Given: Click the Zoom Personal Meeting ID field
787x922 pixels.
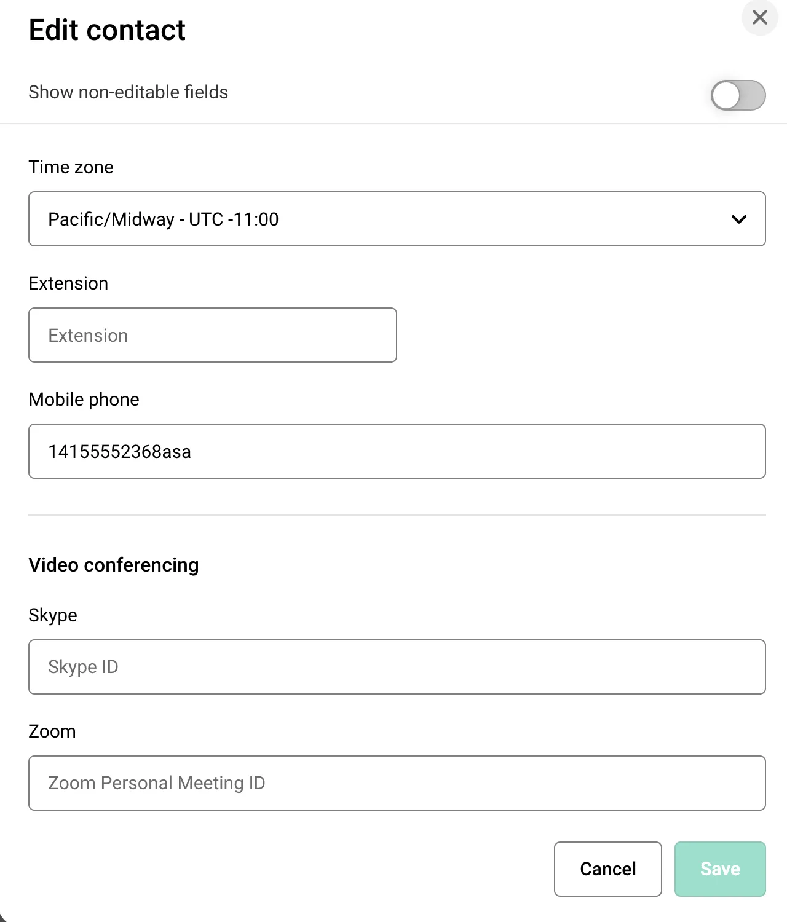Looking at the screenshot, I should pyautogui.click(x=397, y=783).
